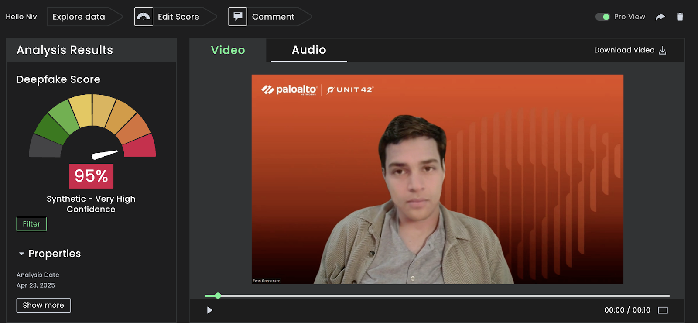Click the download arrow icon beside Download Video
The height and width of the screenshot is (323, 698).
click(x=663, y=50)
